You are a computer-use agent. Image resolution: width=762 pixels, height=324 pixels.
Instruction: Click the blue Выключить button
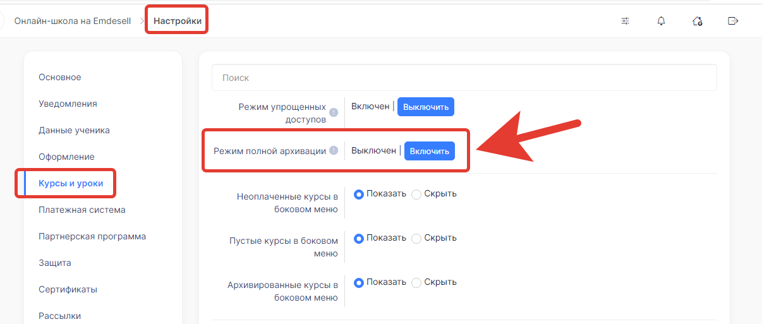point(426,107)
